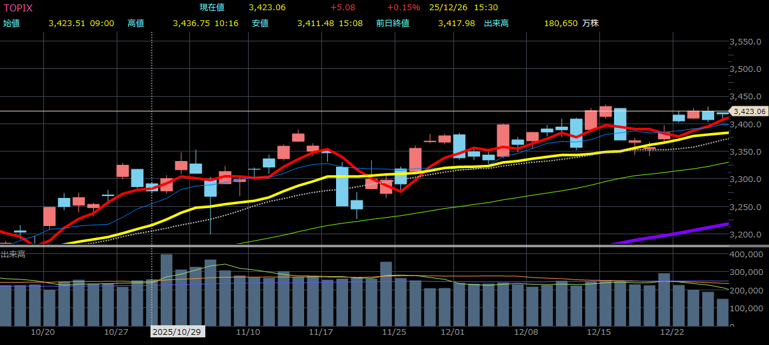Viewport: 769px width, 345px height.
Task: Click the current price tag on the right axis
Action: [x=749, y=111]
